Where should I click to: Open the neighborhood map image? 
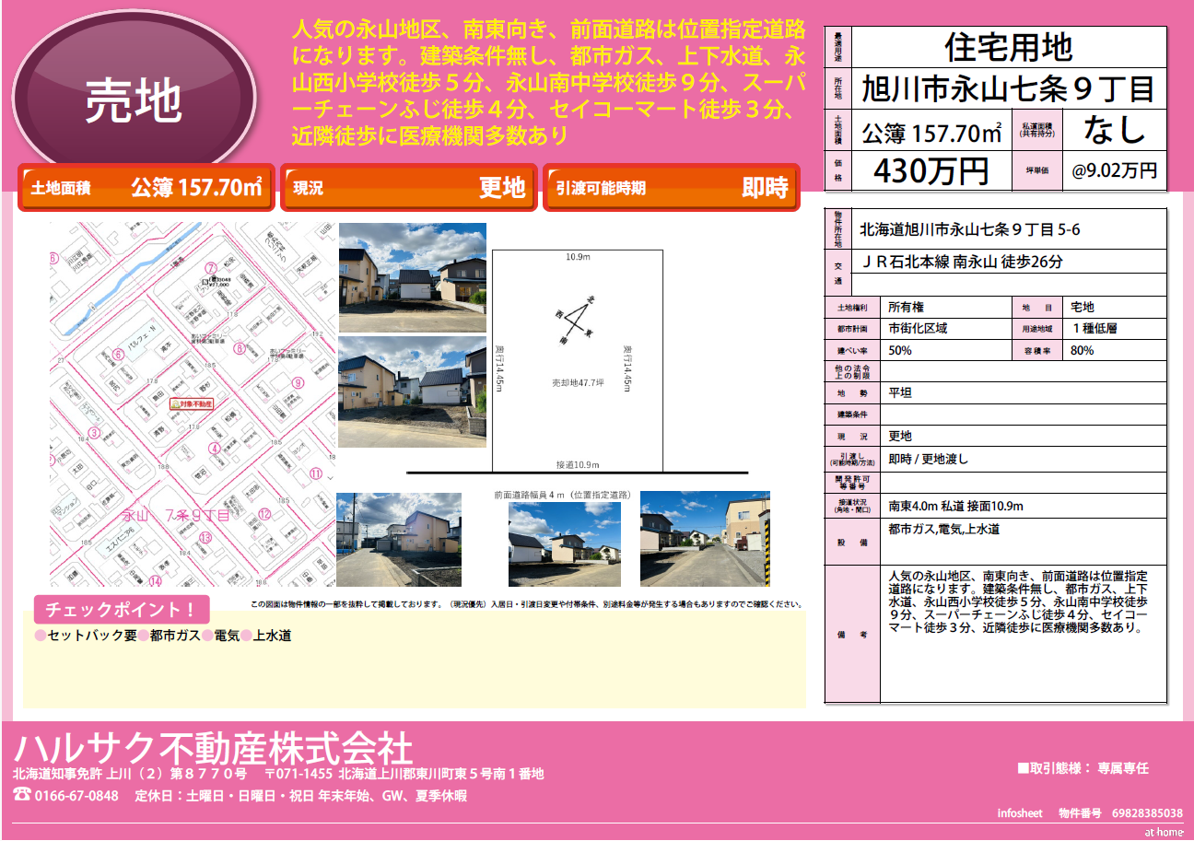(x=192, y=404)
